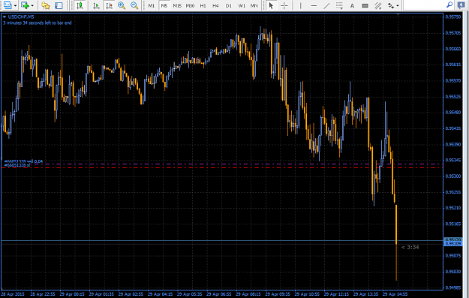Click the '29 Apr 08:15' time label
This screenshot has width=469, height=298.
pyautogui.click(x=248, y=294)
